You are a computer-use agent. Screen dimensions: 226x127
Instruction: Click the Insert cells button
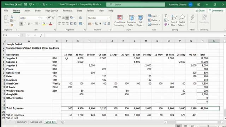coord(154,16)
